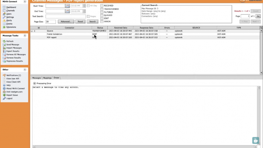Screen dimensions: 263x148
Task: Sort by the Connector column header
Action: click(x=69, y=28)
